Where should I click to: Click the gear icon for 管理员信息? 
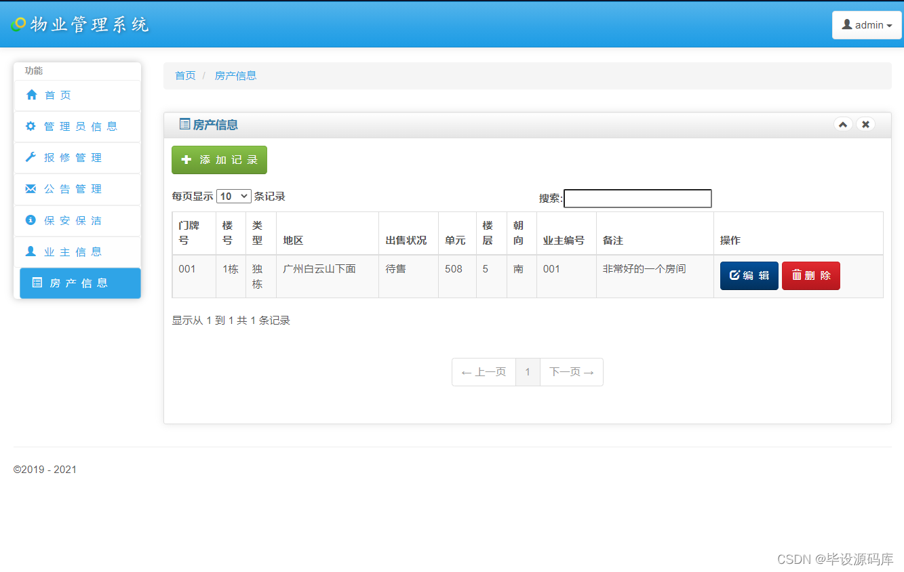tap(31, 126)
